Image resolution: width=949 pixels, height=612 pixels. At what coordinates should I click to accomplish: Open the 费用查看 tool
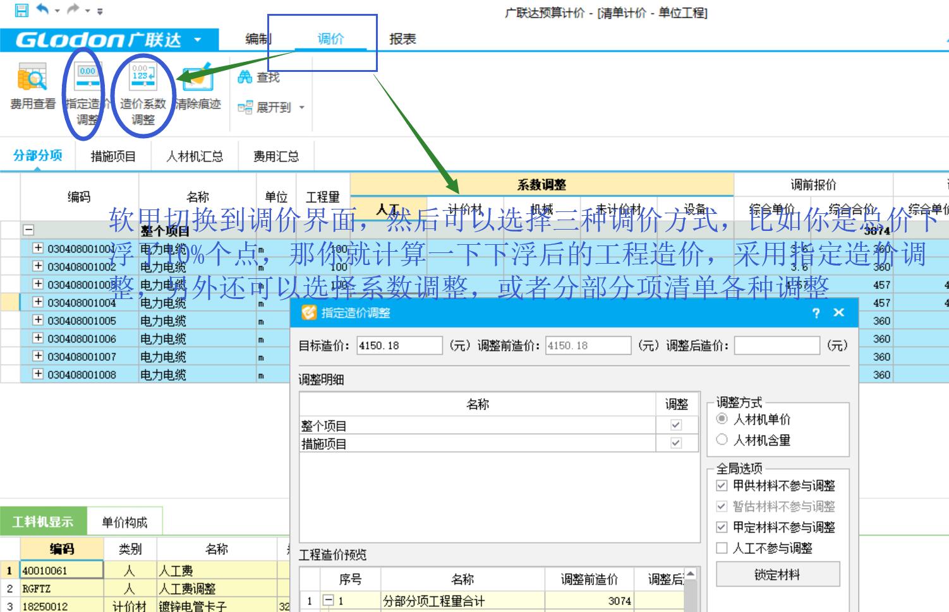click(x=32, y=87)
